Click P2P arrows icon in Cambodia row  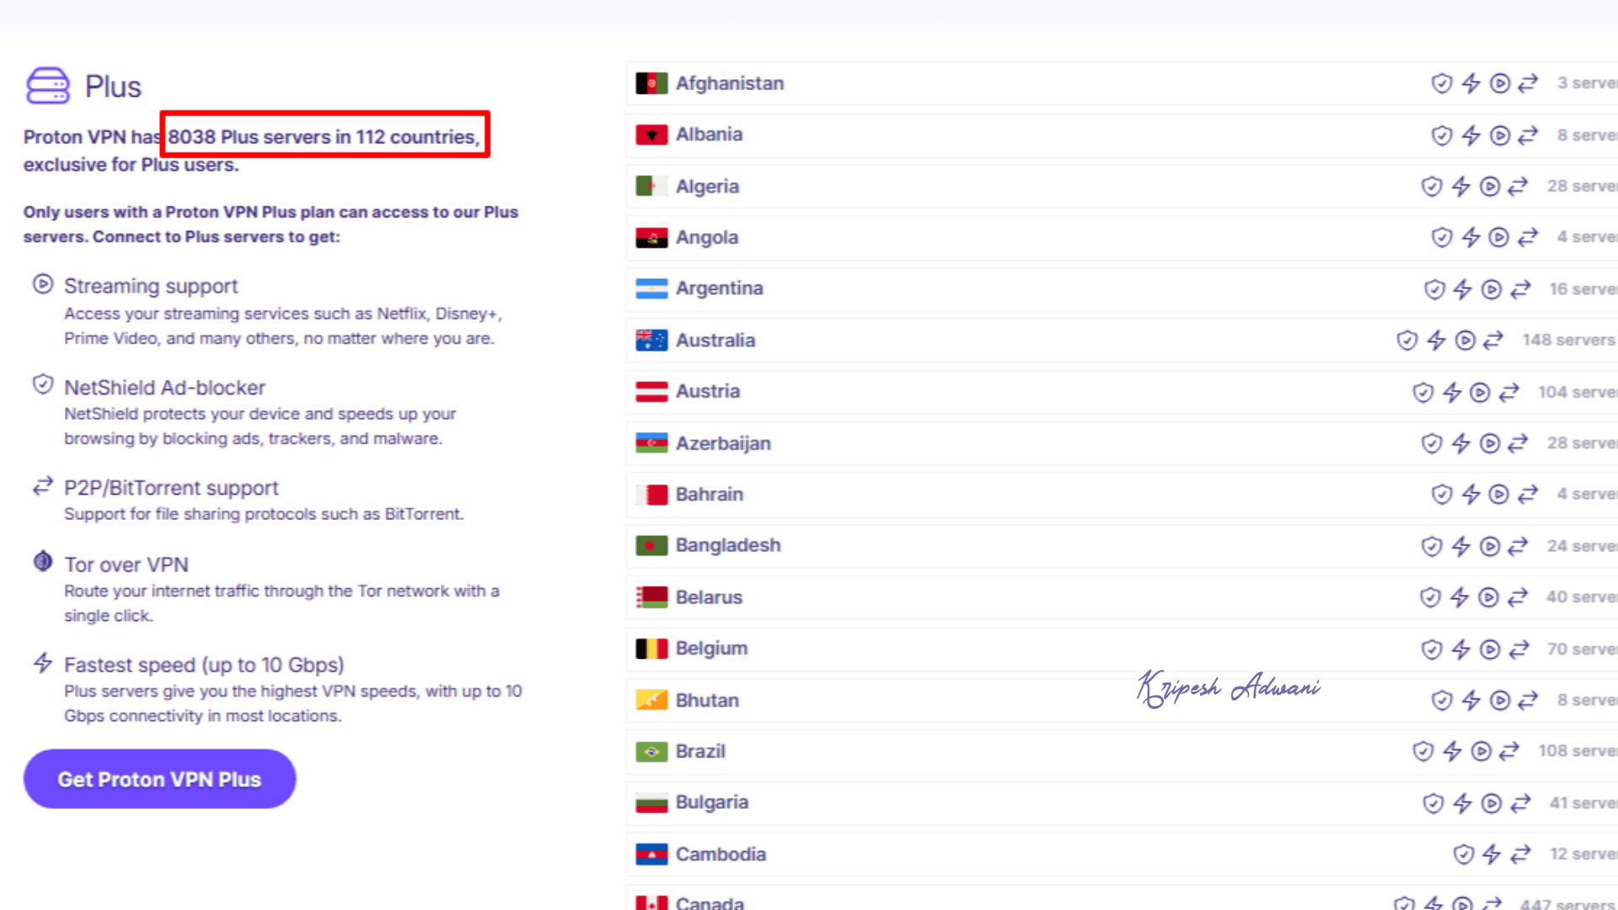tap(1520, 854)
